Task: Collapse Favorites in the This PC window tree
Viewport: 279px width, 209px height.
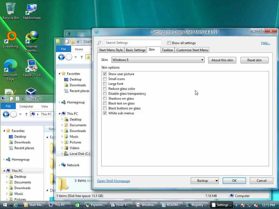Action: (x=4, y=131)
